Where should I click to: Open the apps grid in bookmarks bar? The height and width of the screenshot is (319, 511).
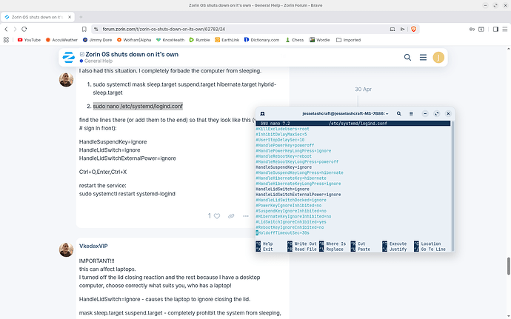point(6,40)
